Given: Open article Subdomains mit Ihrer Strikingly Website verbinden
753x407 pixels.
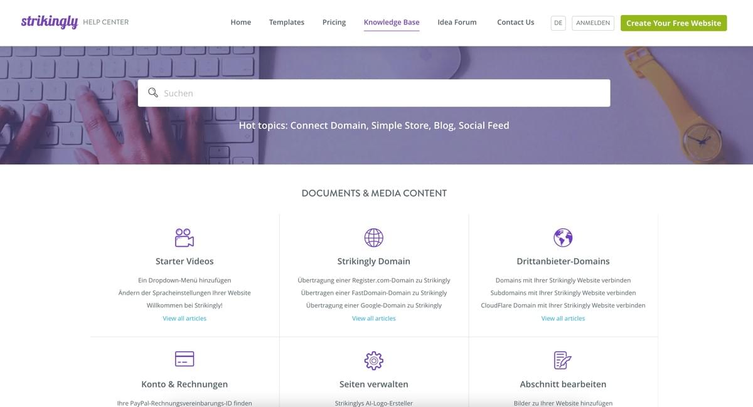Looking at the screenshot, I should (x=563, y=293).
